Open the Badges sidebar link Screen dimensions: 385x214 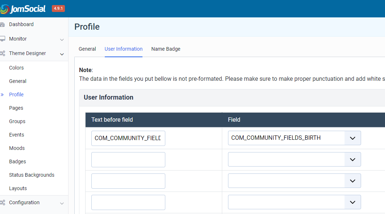[x=17, y=161]
